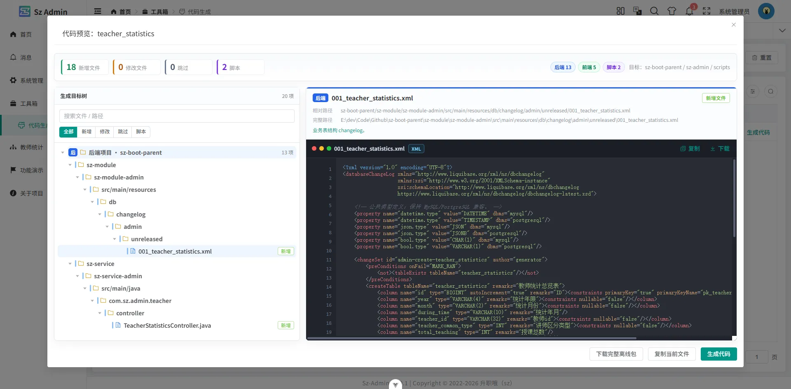791x389 pixels.
Task: Click the 后端 13 tag
Action: tap(563, 67)
